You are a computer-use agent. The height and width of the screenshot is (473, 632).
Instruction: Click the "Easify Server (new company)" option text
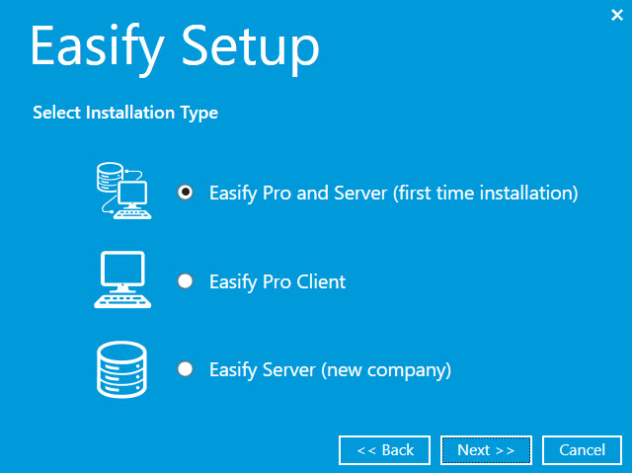pos(330,370)
